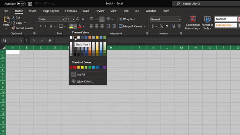Click the Save icon in title bar
The width and height of the screenshot is (240, 135).
coord(30,4)
